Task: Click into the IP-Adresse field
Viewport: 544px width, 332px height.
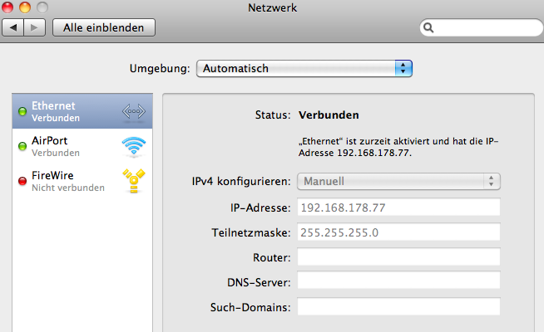Action: (x=398, y=207)
